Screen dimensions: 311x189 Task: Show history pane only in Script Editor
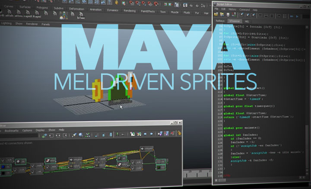coord(260,15)
